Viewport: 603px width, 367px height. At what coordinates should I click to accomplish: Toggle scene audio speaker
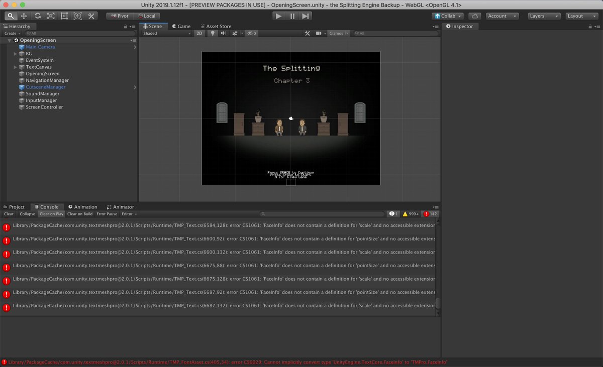(x=224, y=33)
